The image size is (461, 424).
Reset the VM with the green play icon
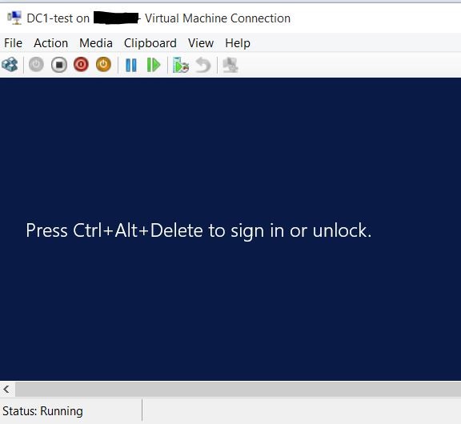pos(153,65)
